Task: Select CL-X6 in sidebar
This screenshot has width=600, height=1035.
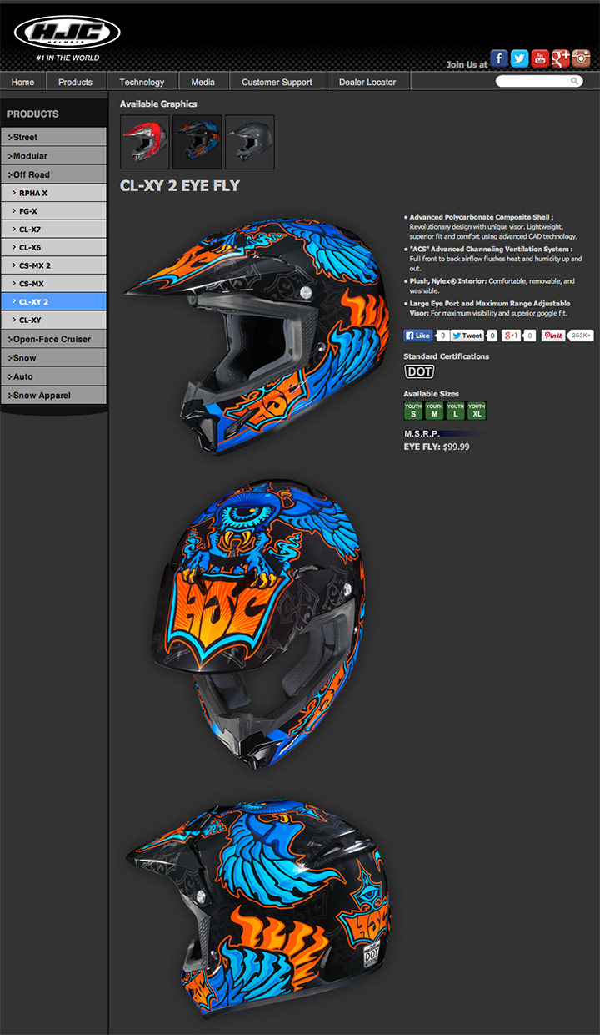Action: (x=53, y=247)
